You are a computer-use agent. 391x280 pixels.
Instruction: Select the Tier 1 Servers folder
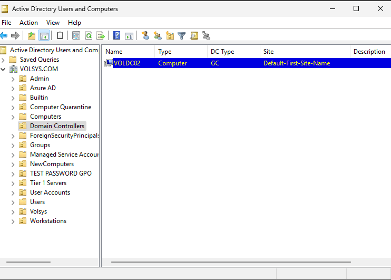coord(48,183)
